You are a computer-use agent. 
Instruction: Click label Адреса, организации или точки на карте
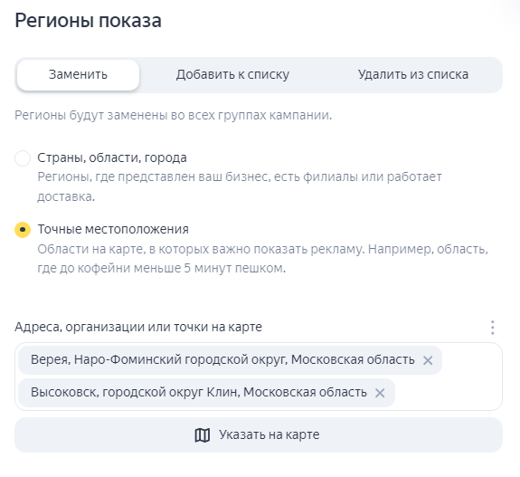point(138,327)
